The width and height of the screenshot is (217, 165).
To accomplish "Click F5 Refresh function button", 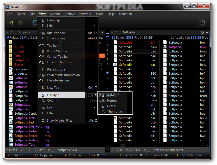I will coord(100,155).
